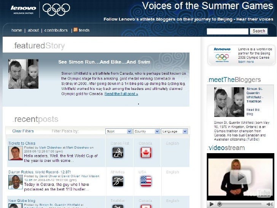The height and width of the screenshot is (208, 277).
Task: Click Simon's photo in meetTheBloggers
Action: pyautogui.click(x=229, y=102)
